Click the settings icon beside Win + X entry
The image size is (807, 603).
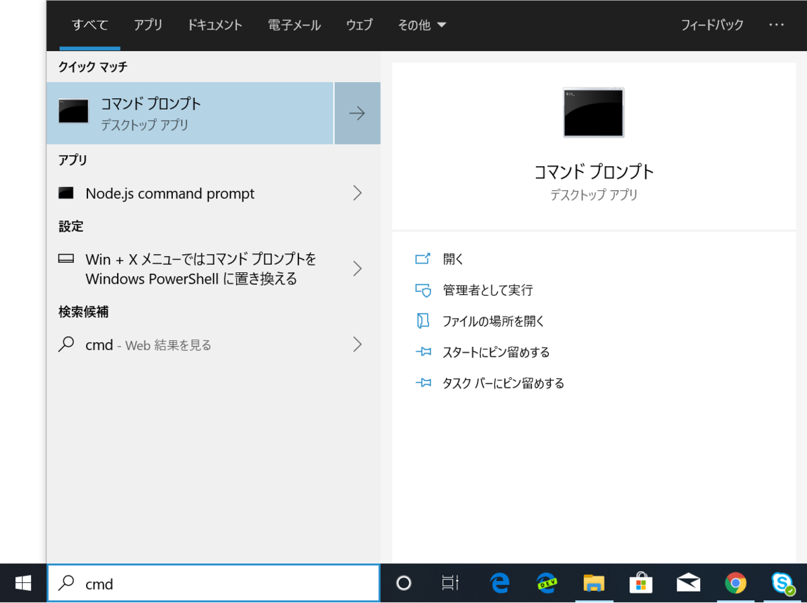(66, 258)
